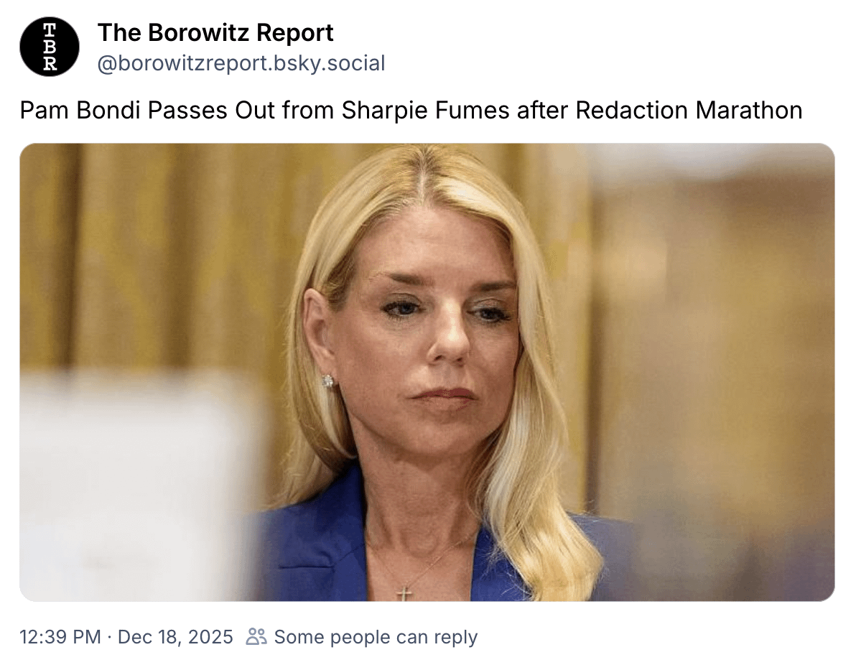Click the words 'Redaction Marathon' in the post
Image resolution: width=856 pixels, height=665 pixels.
[x=689, y=111]
